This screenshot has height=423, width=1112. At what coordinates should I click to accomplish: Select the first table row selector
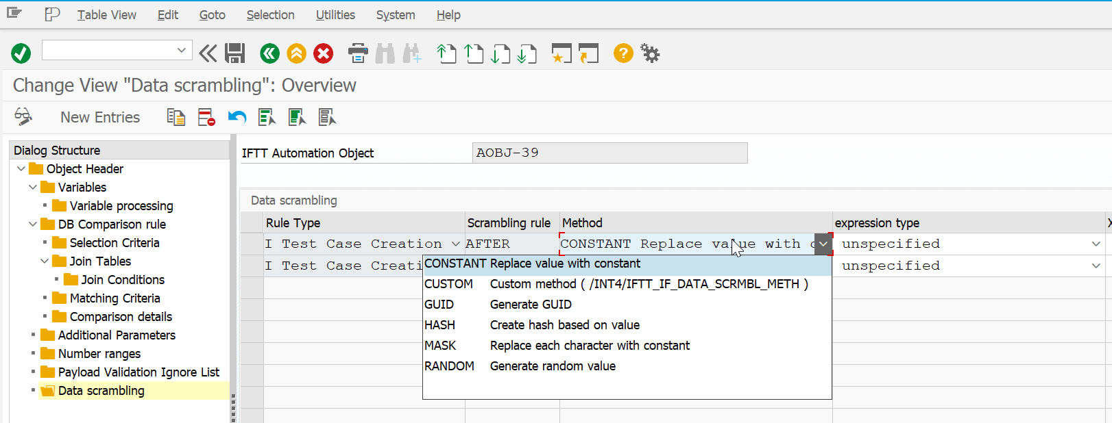point(252,244)
